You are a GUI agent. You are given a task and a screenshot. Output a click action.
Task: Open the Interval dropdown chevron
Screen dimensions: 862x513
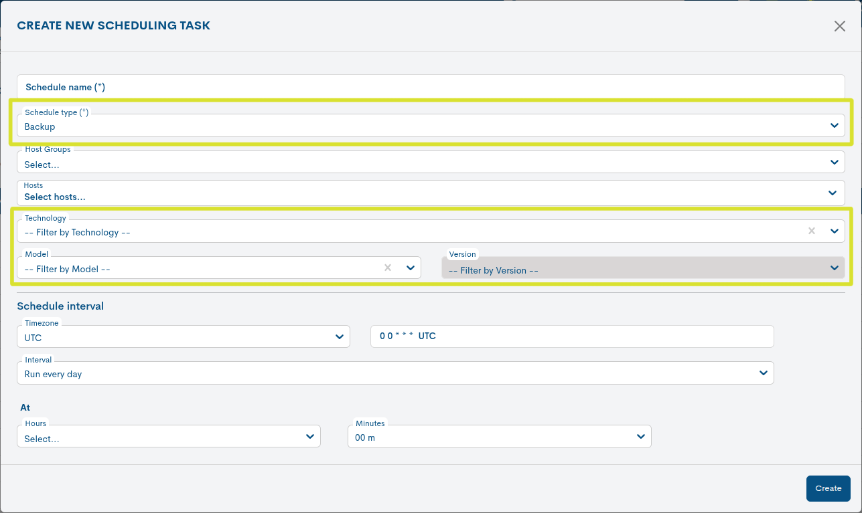763,373
